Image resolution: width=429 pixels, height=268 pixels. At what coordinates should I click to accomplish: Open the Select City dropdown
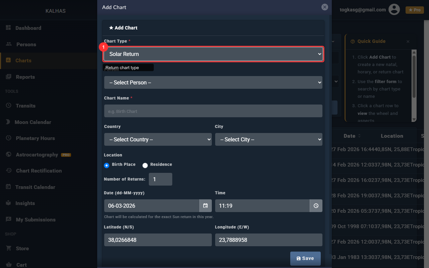tap(268, 139)
